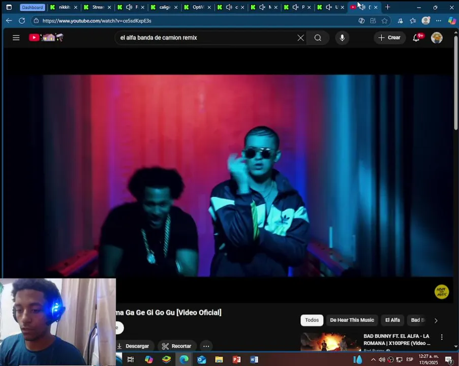Open BlueStacks from the taskbar
Viewport: 459px width, 366px height.
coord(167,359)
